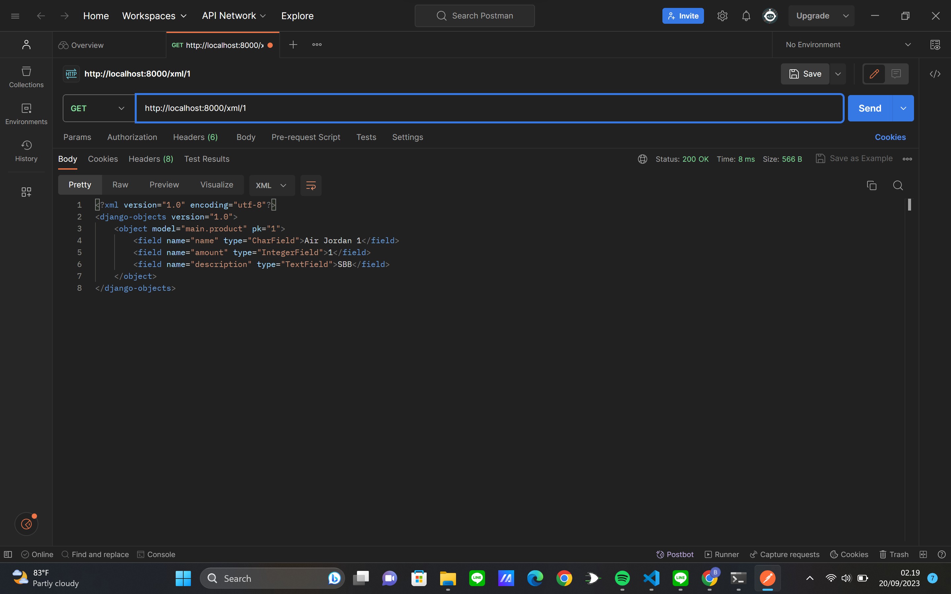Open the code snippet panel
This screenshot has width=951, height=594.
935,74
